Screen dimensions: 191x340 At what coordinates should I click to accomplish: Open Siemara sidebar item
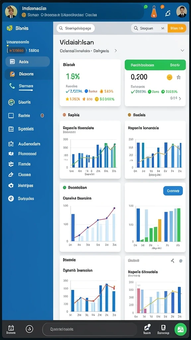coord(26,86)
